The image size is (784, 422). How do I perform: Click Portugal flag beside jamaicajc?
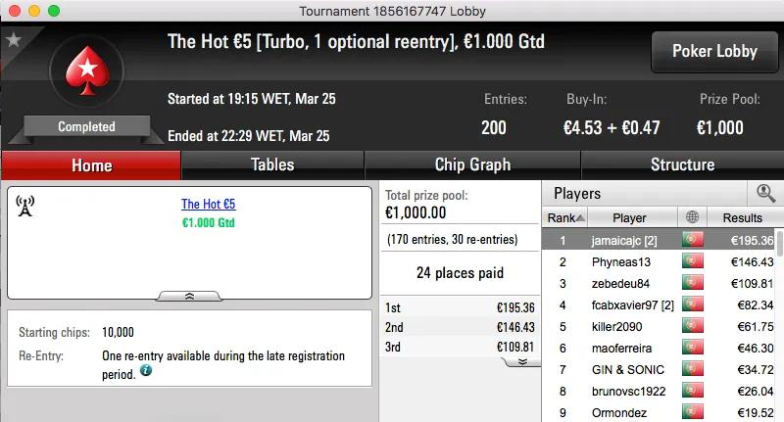(694, 240)
